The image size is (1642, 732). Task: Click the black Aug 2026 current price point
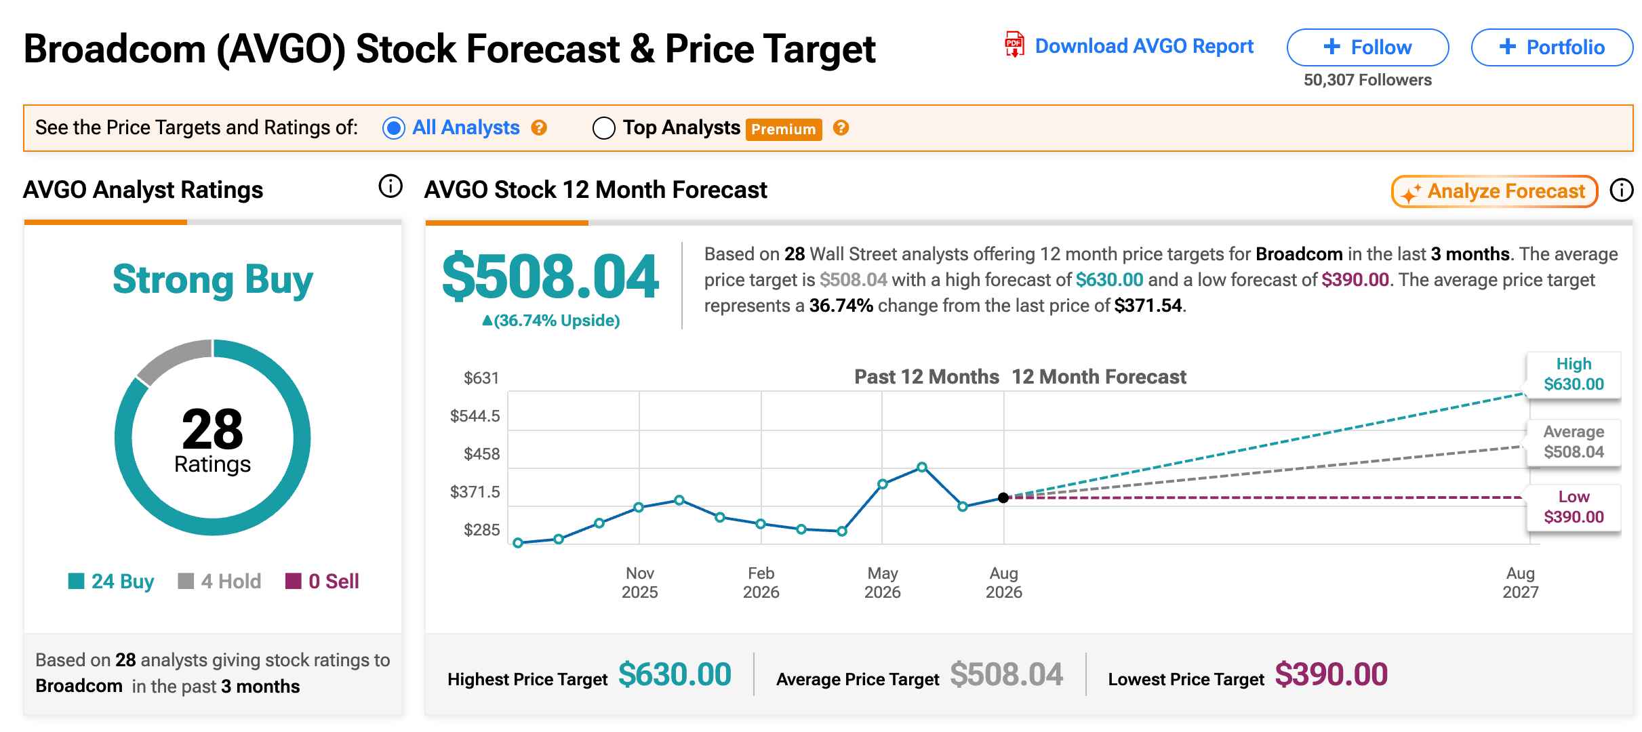[1004, 497]
